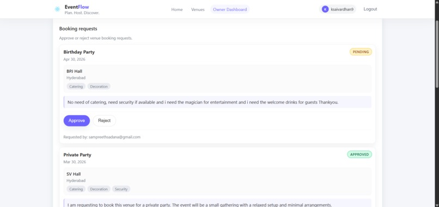
Task: Click the approve or reject requests subtitle
Action: 96,38
